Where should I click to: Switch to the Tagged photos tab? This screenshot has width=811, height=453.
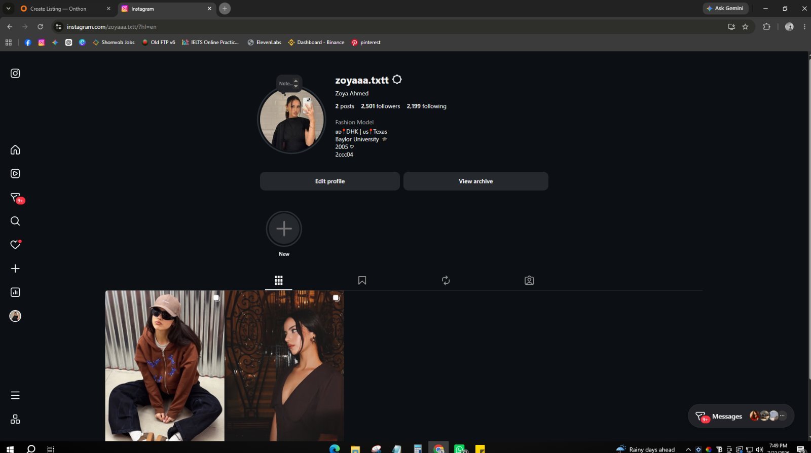529,280
